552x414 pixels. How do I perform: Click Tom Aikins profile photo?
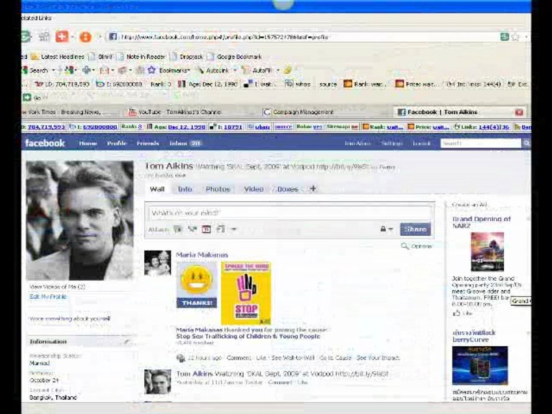[80, 220]
